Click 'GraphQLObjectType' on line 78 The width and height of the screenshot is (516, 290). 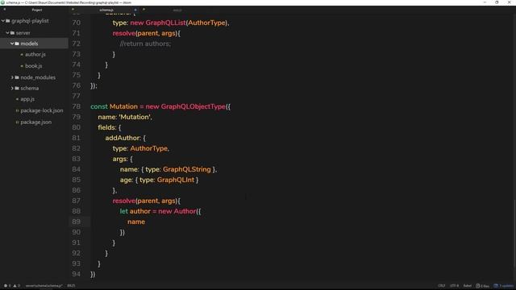coord(193,106)
